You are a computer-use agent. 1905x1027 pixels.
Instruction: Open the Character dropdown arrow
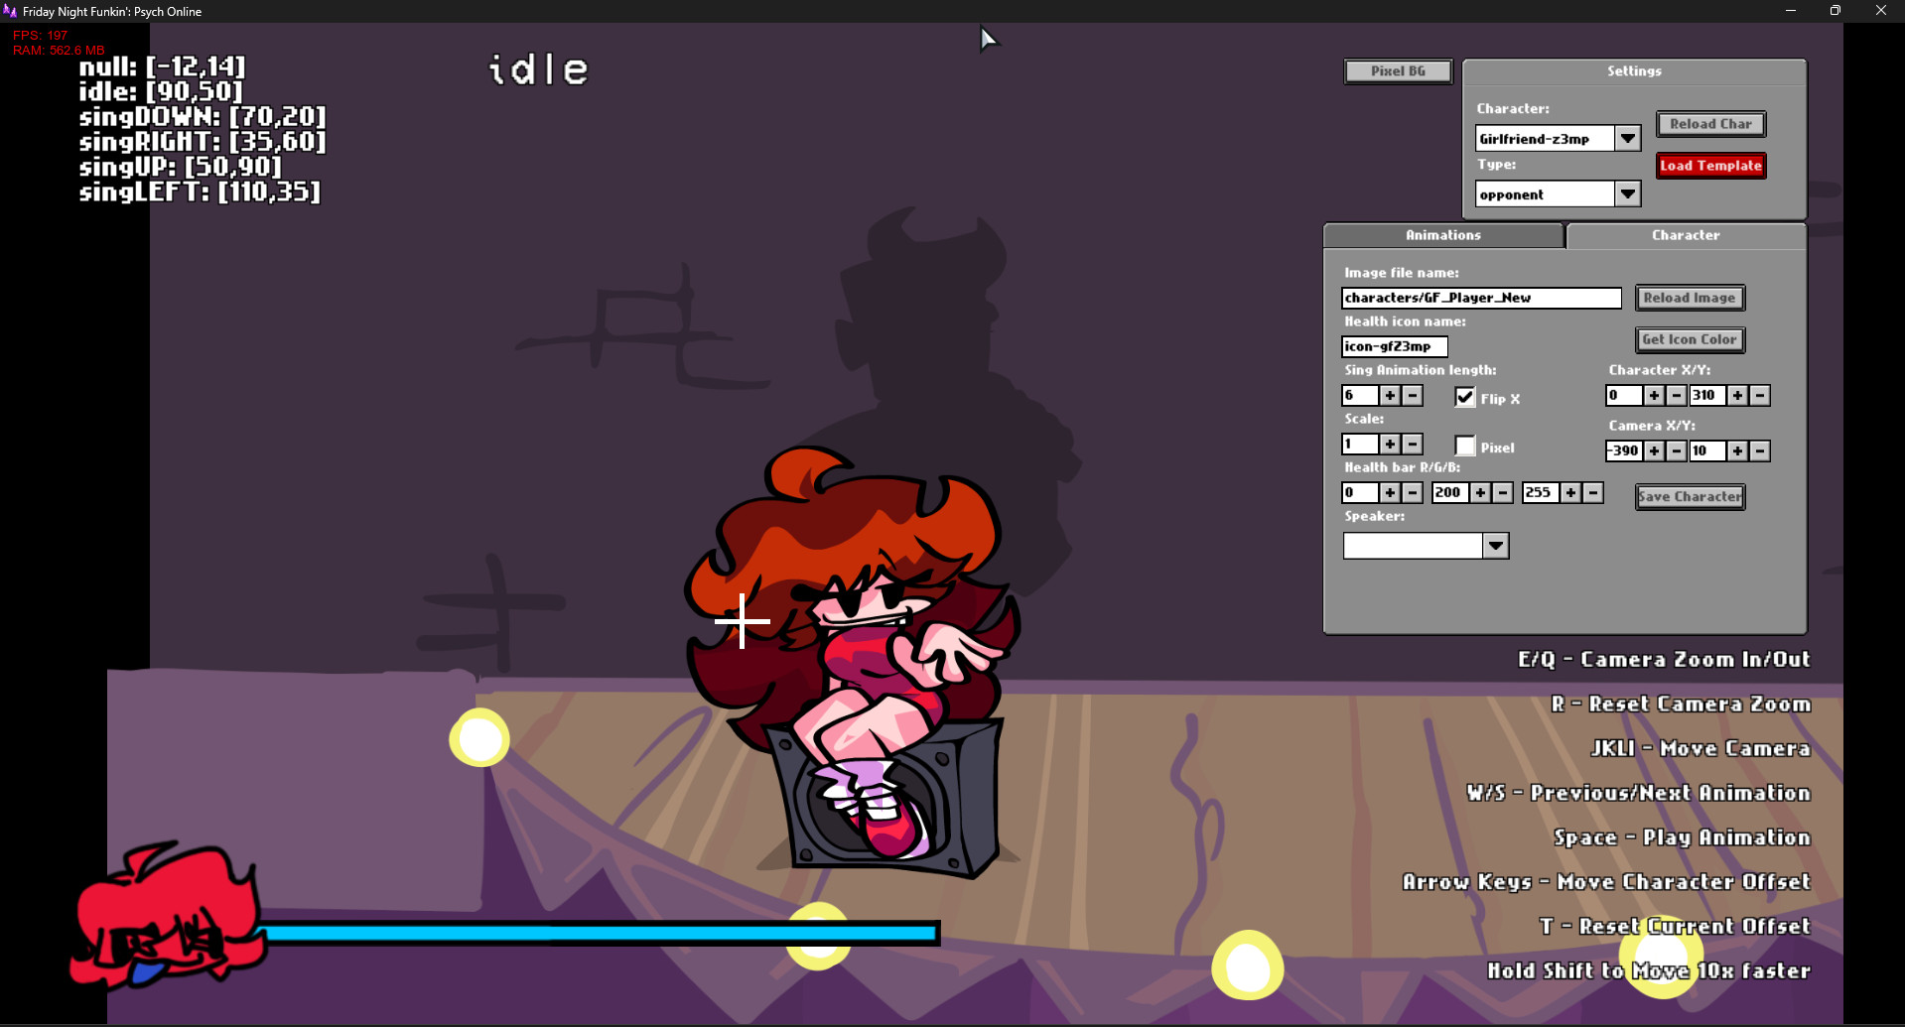point(1628,138)
